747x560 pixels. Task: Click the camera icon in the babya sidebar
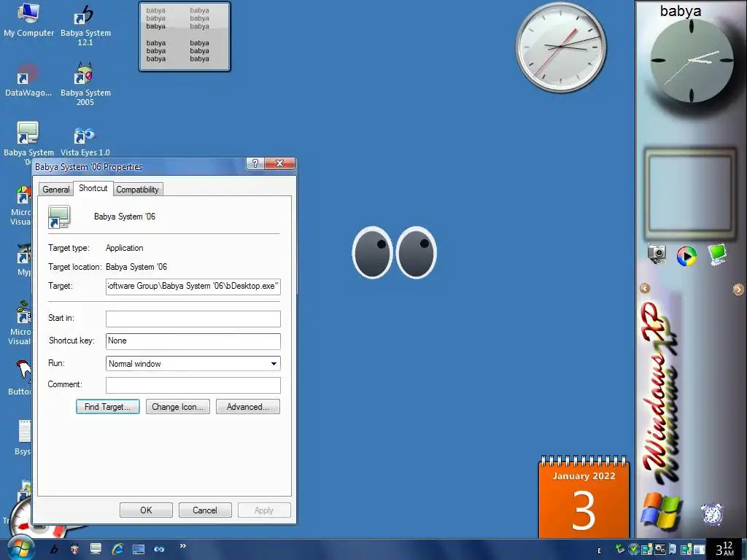(x=657, y=254)
